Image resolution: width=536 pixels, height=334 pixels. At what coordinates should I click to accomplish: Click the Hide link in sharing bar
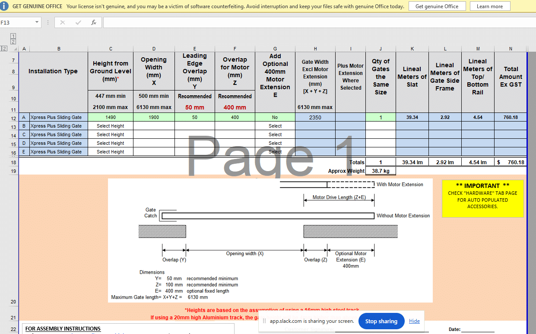(414, 321)
